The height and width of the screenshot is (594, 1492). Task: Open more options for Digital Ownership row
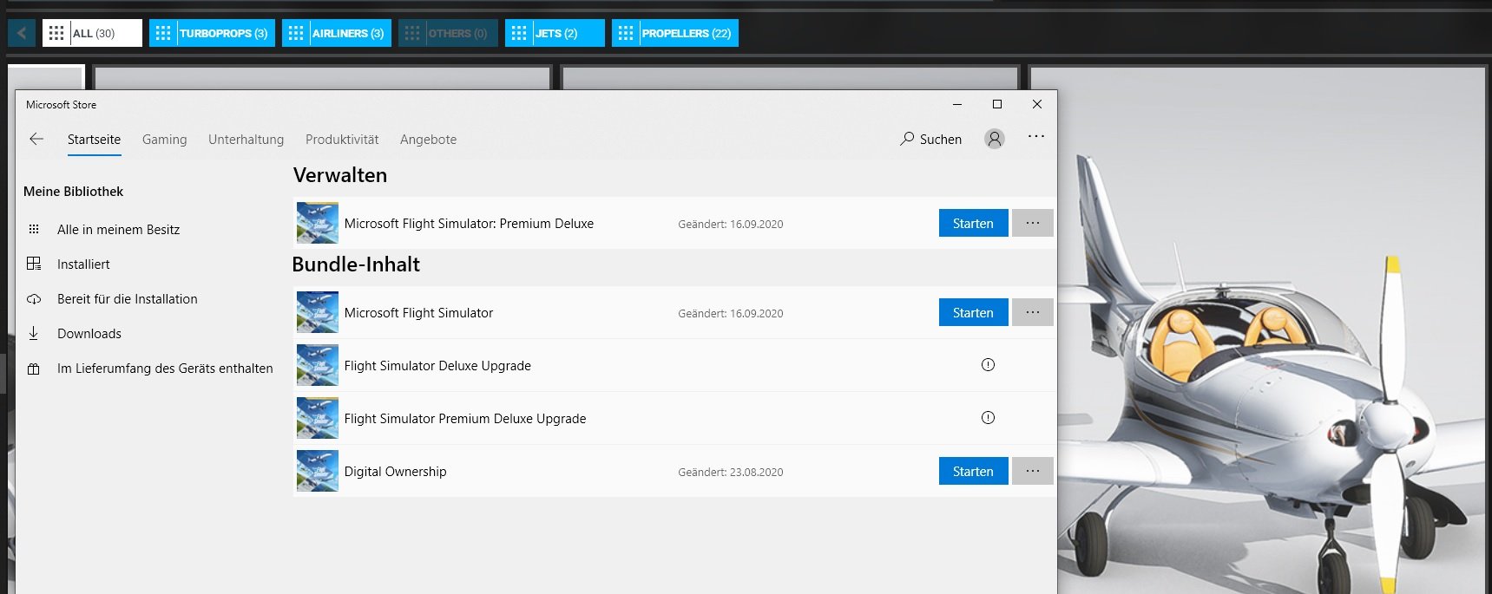tap(1033, 471)
